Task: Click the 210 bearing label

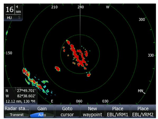Action: point(54,7)
